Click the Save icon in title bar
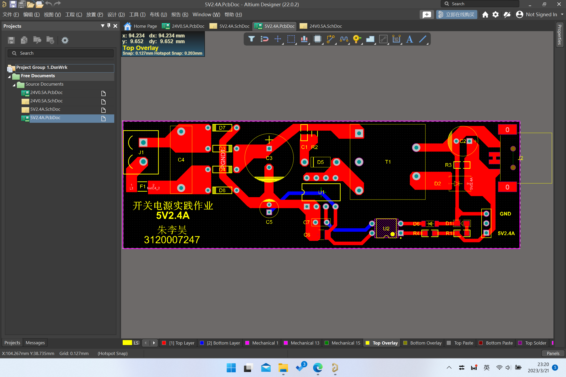The width and height of the screenshot is (566, 377). click(x=13, y=4)
